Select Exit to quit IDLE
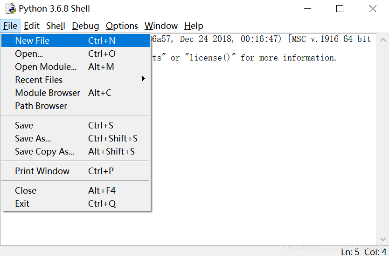 pos(22,203)
